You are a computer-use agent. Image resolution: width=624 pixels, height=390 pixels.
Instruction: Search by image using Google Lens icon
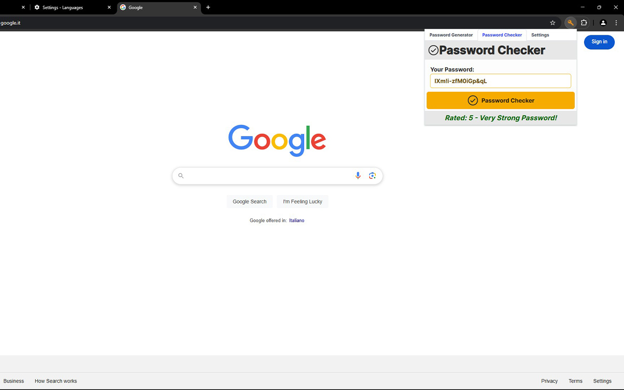click(x=372, y=175)
